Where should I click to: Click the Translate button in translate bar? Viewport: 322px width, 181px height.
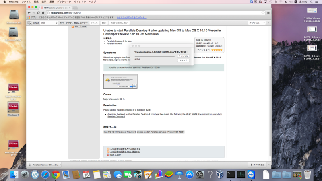(x=104, y=23)
